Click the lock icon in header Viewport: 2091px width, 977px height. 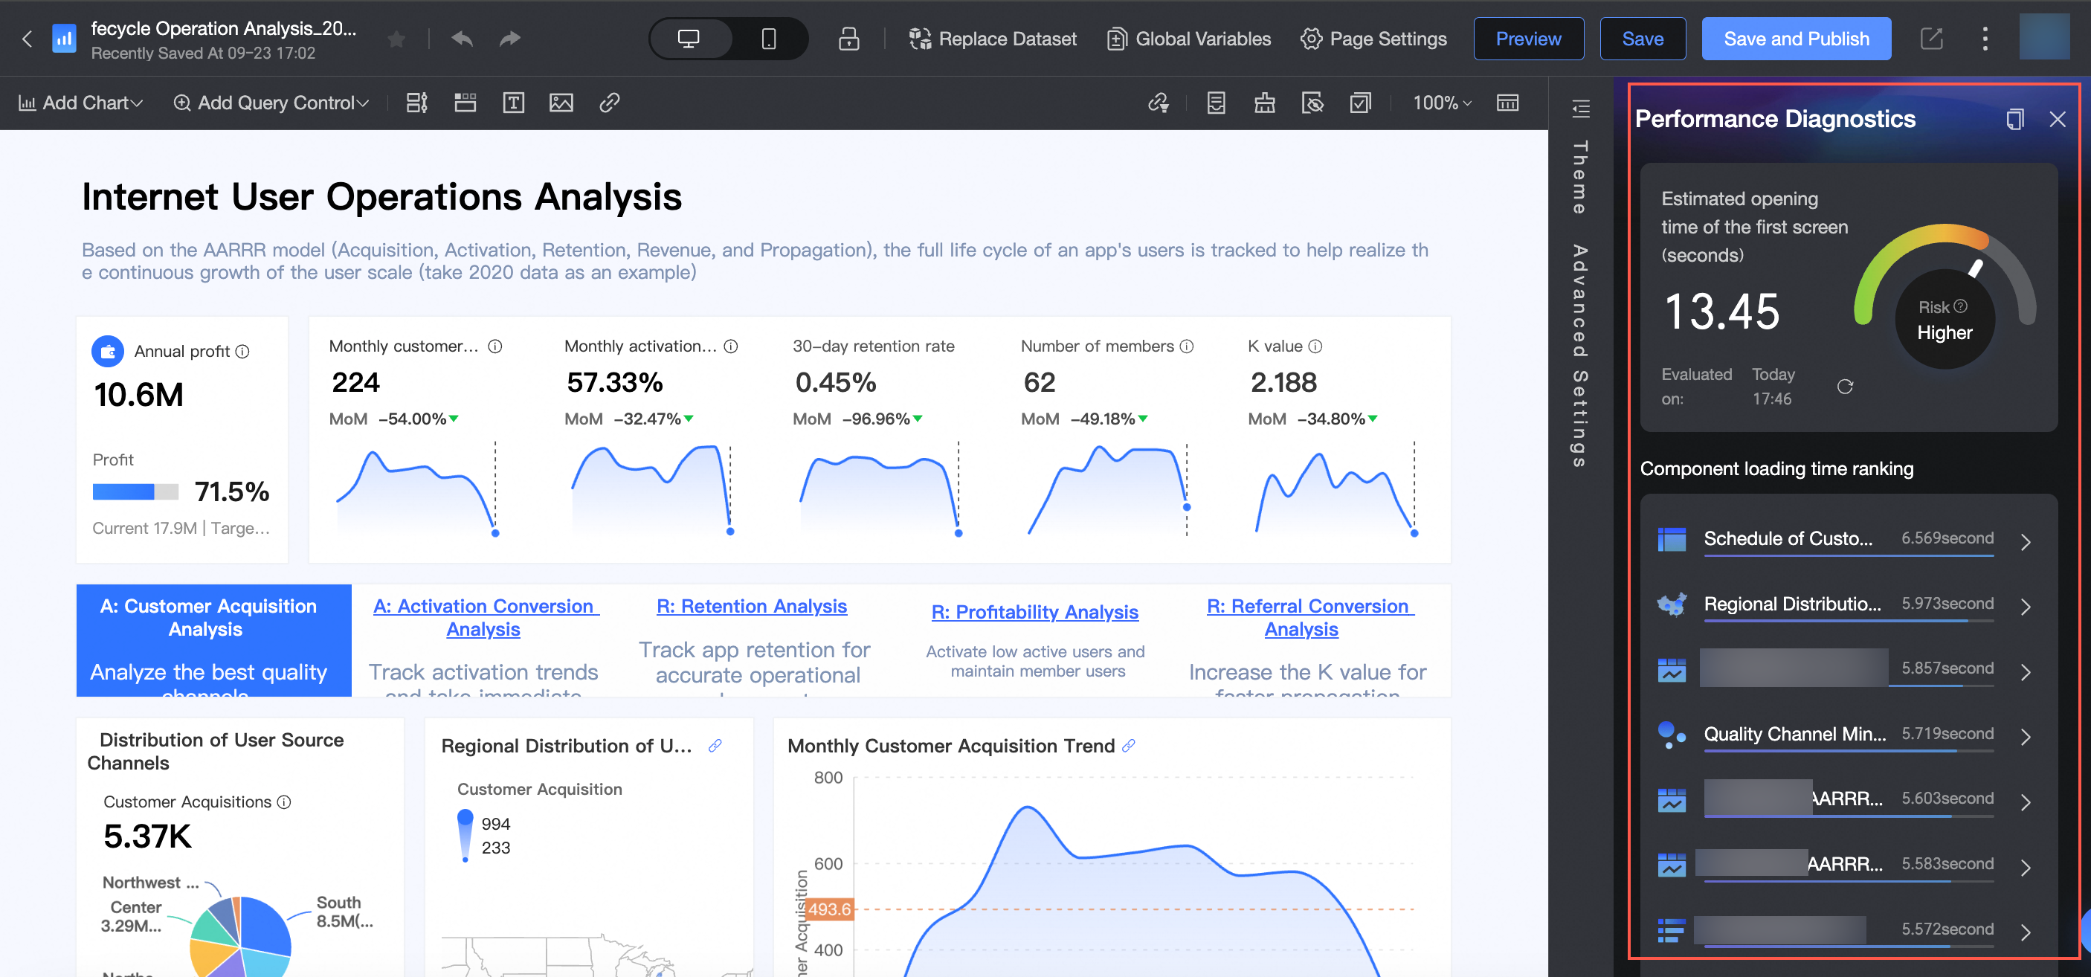(848, 38)
